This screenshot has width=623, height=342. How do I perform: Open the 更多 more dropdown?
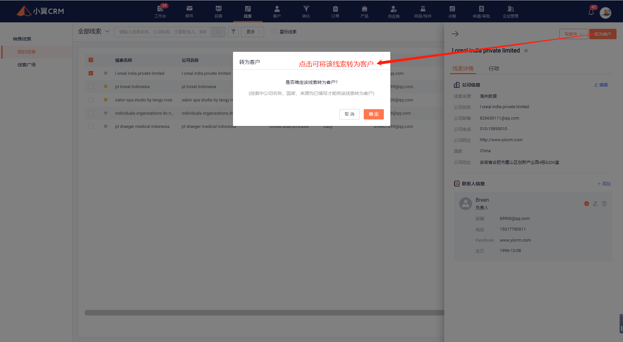252,32
